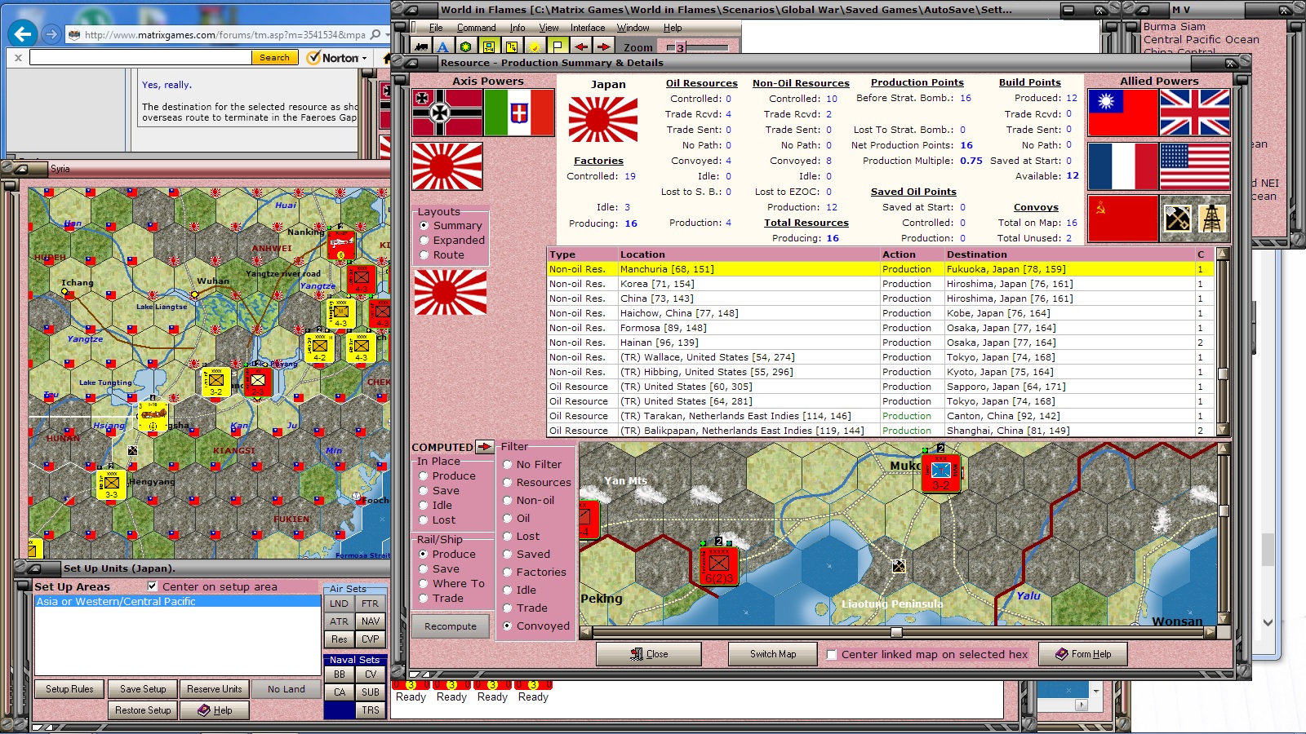Open the Interface menu

click(x=587, y=27)
